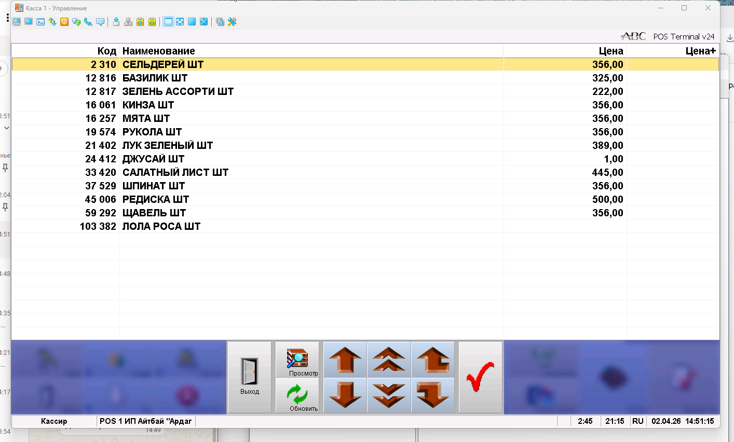This screenshot has width=734, height=442.
Task: Click the green-blue transfer arrows icon
Action: coord(52,22)
